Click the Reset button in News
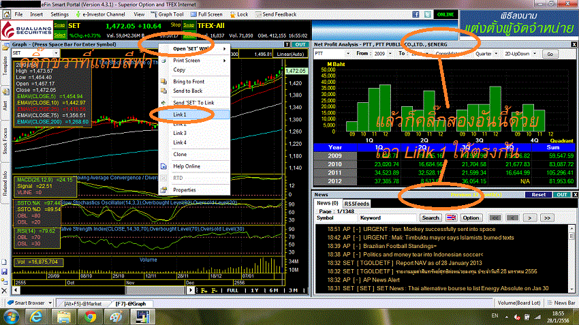 pyautogui.click(x=538, y=195)
